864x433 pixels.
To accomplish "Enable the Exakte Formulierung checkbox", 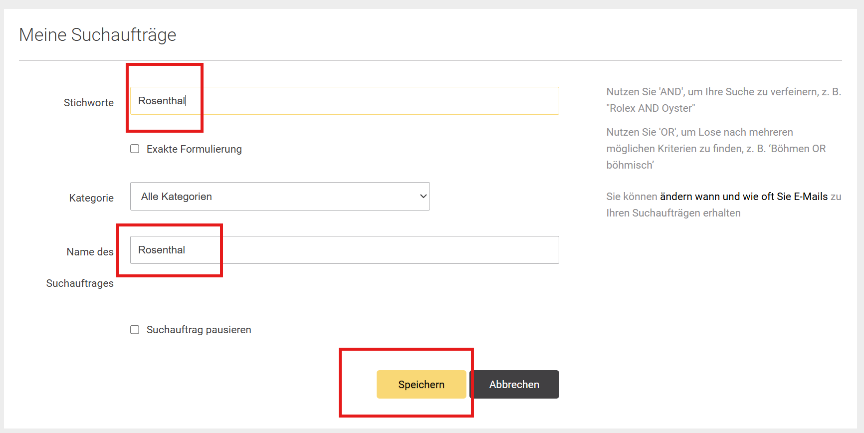I will [x=135, y=149].
